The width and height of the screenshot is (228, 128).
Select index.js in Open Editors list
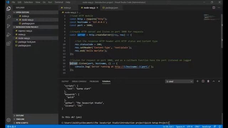tap(36, 16)
